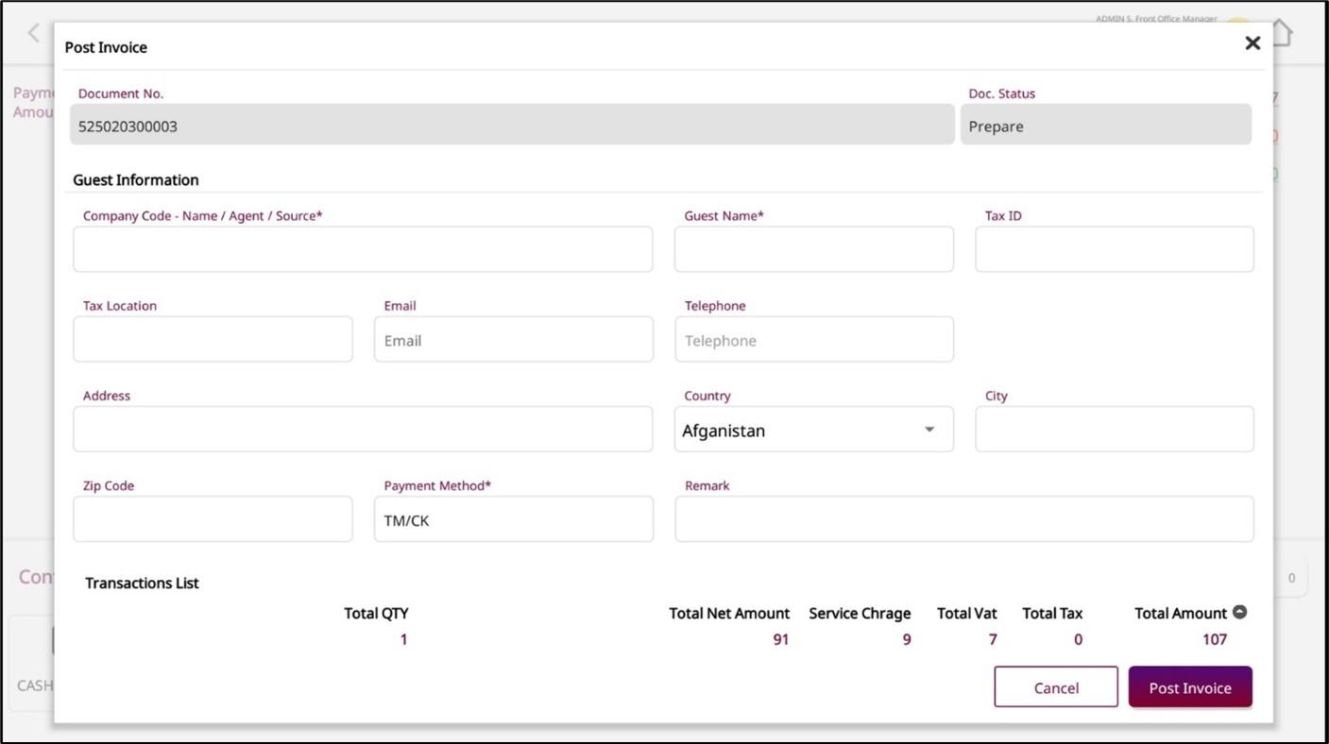The width and height of the screenshot is (1329, 744).
Task: Click the Home icon at top right
Action: 1282,32
